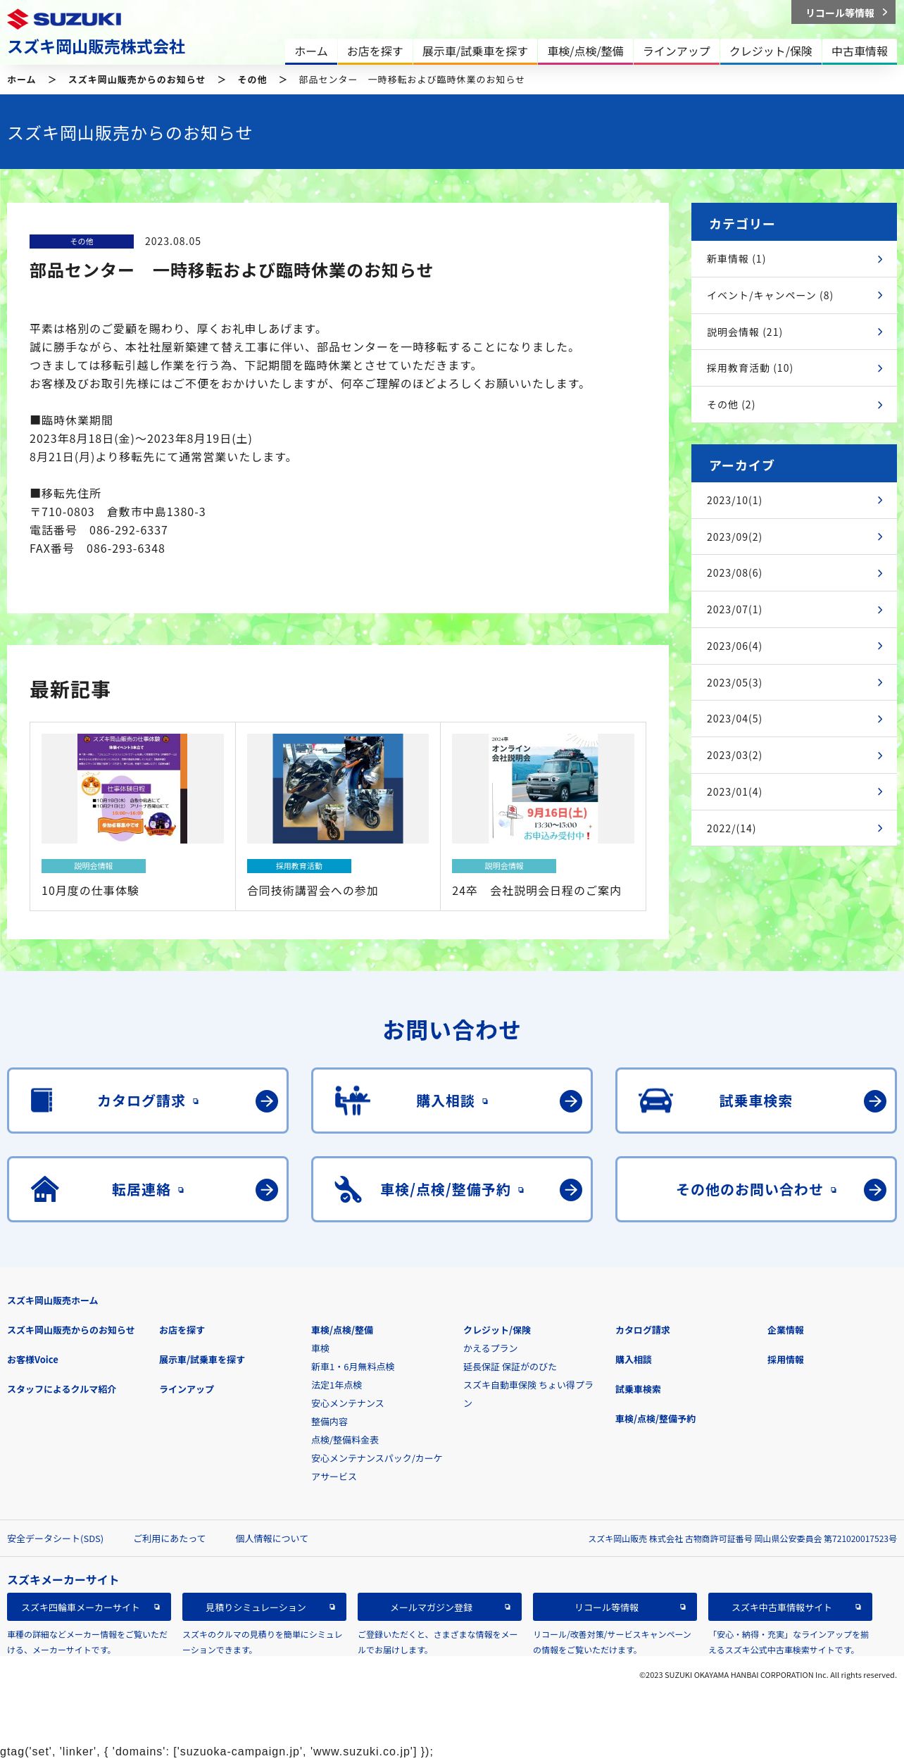Open 24卒 会社説明会日程のご案内 thumbnail
This screenshot has width=904, height=1761.
[543, 789]
